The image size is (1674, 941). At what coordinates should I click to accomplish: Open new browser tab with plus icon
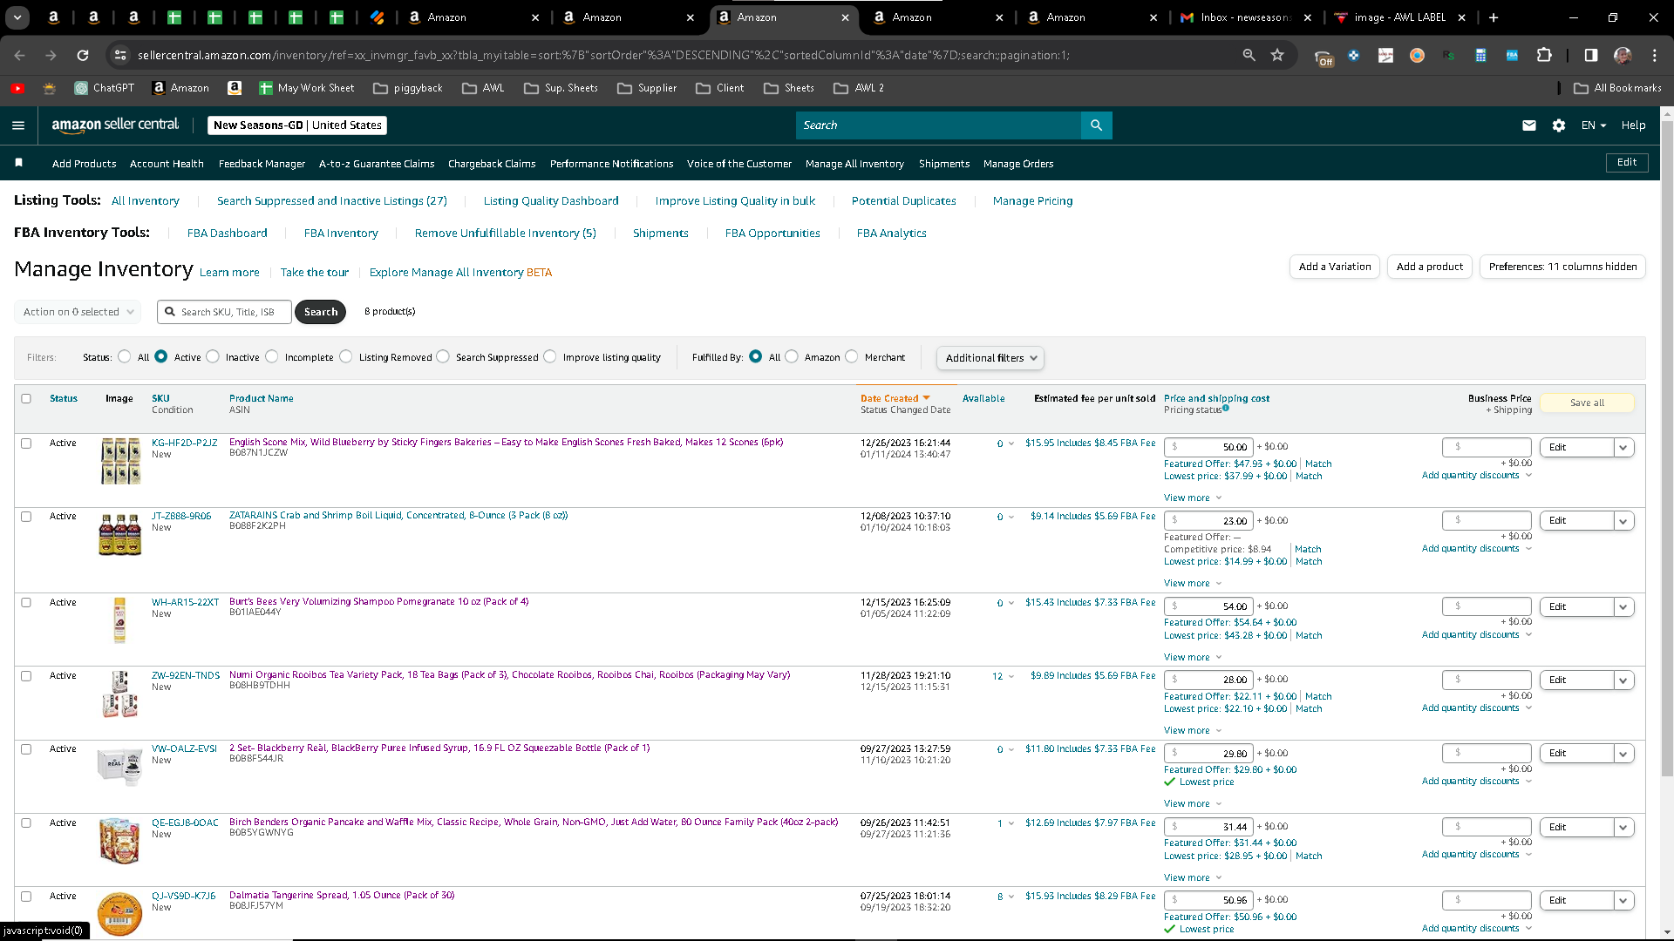click(1494, 17)
